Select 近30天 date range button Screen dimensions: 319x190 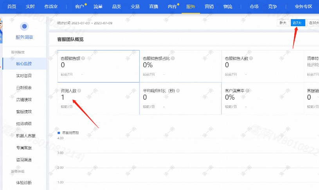point(313,23)
